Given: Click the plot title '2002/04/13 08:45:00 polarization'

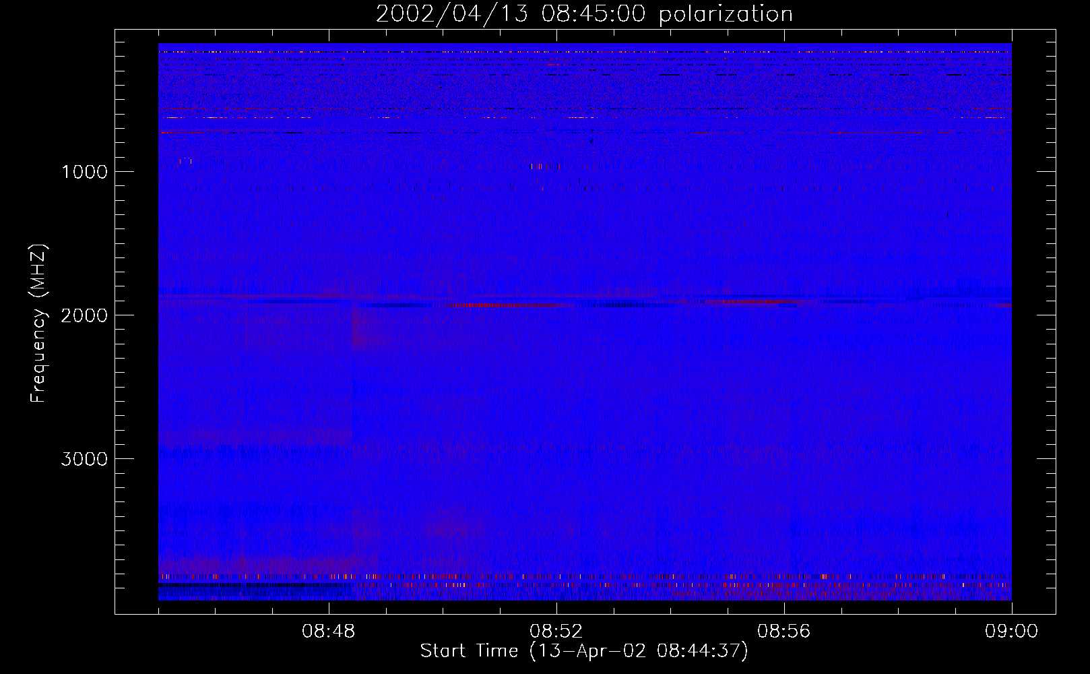Looking at the screenshot, I should (584, 13).
